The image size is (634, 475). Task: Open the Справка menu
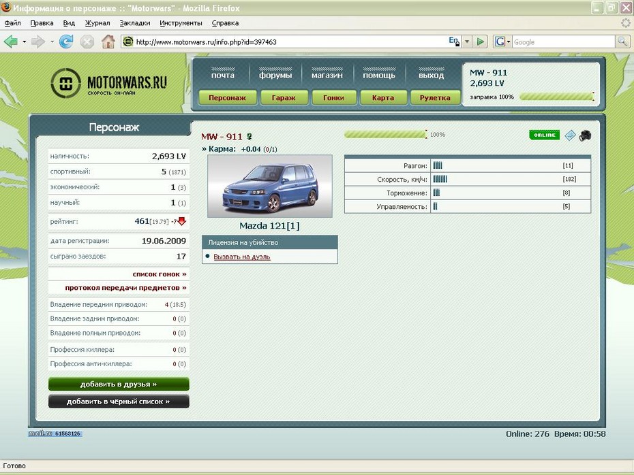(x=225, y=23)
